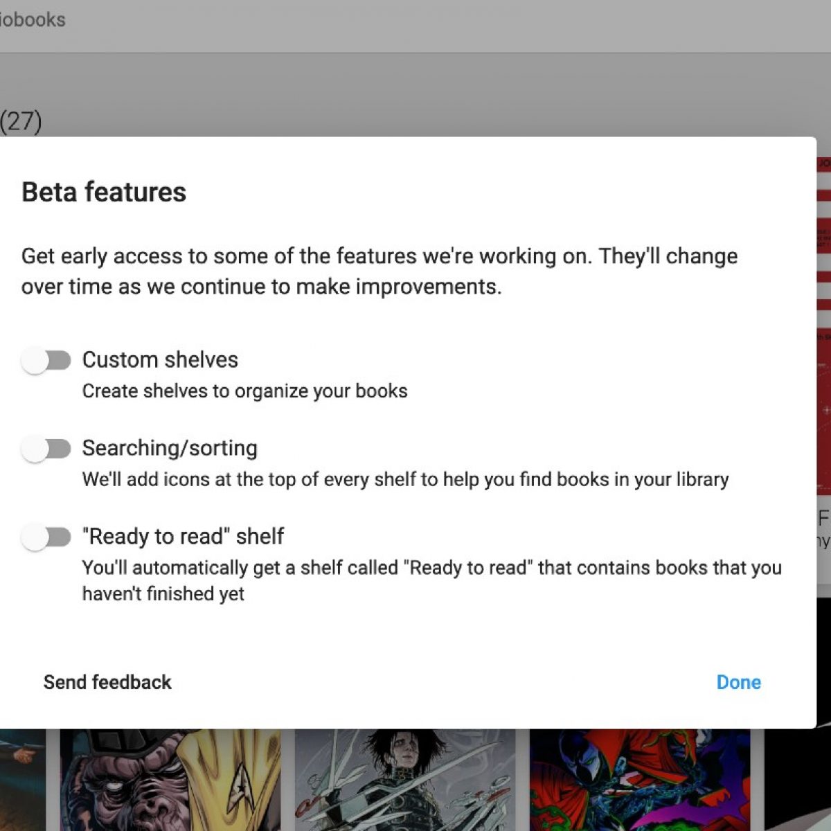Click the "Beta features" dialog heading
This screenshot has height=831, width=831.
pyautogui.click(x=104, y=192)
